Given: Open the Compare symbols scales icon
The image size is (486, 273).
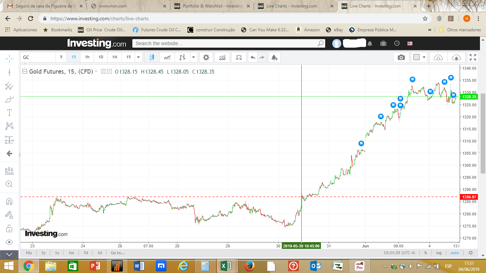Looking at the screenshot, I should point(239,57).
